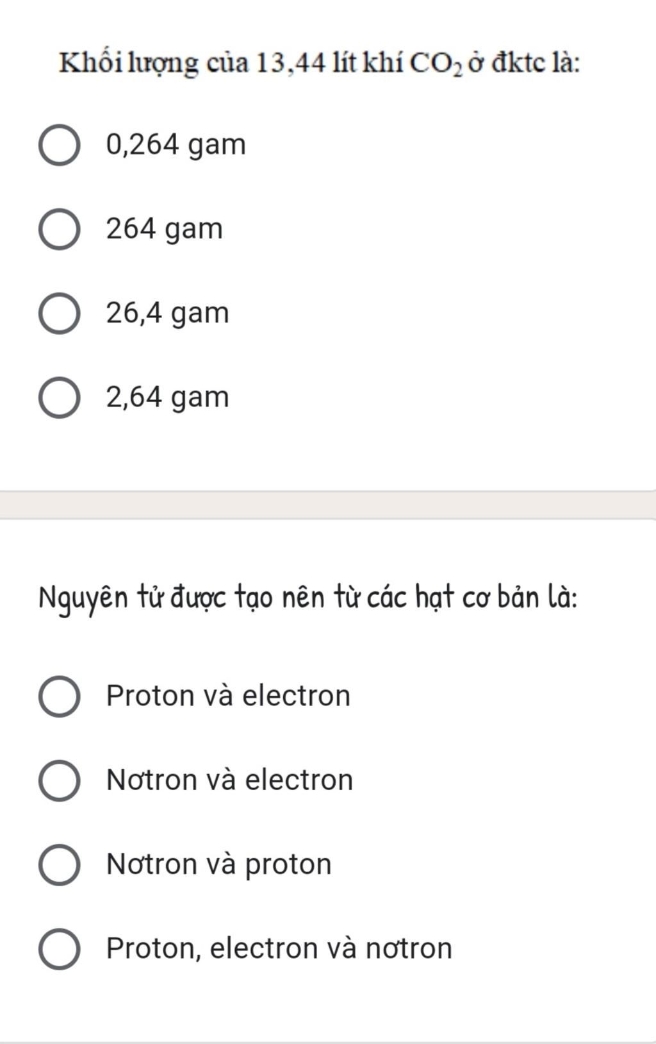
Task: Click the '264 gam' answer text
Action: pyautogui.click(x=165, y=229)
